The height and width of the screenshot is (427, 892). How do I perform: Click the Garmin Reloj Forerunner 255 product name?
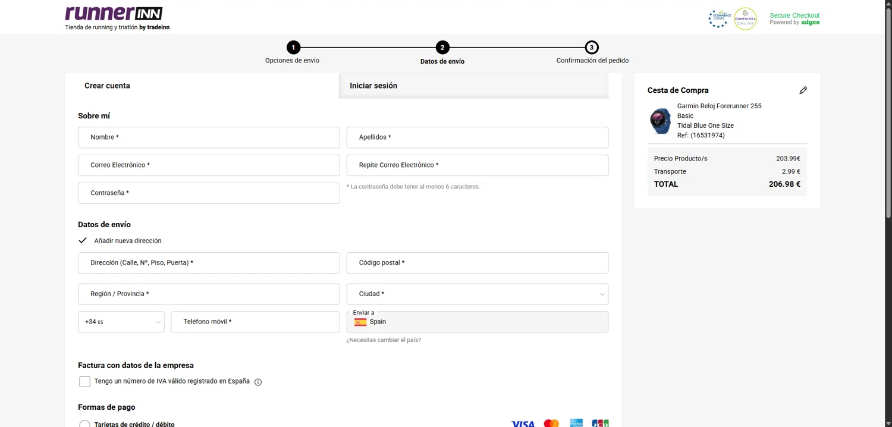[x=719, y=111]
